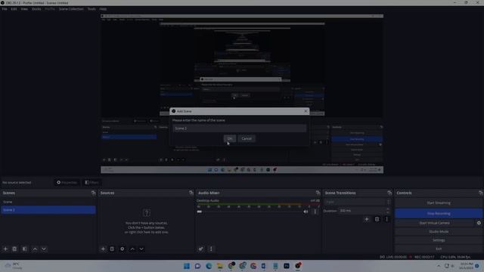
Task: Undock the Scene Transitions panel with its float icon
Action: (389, 193)
